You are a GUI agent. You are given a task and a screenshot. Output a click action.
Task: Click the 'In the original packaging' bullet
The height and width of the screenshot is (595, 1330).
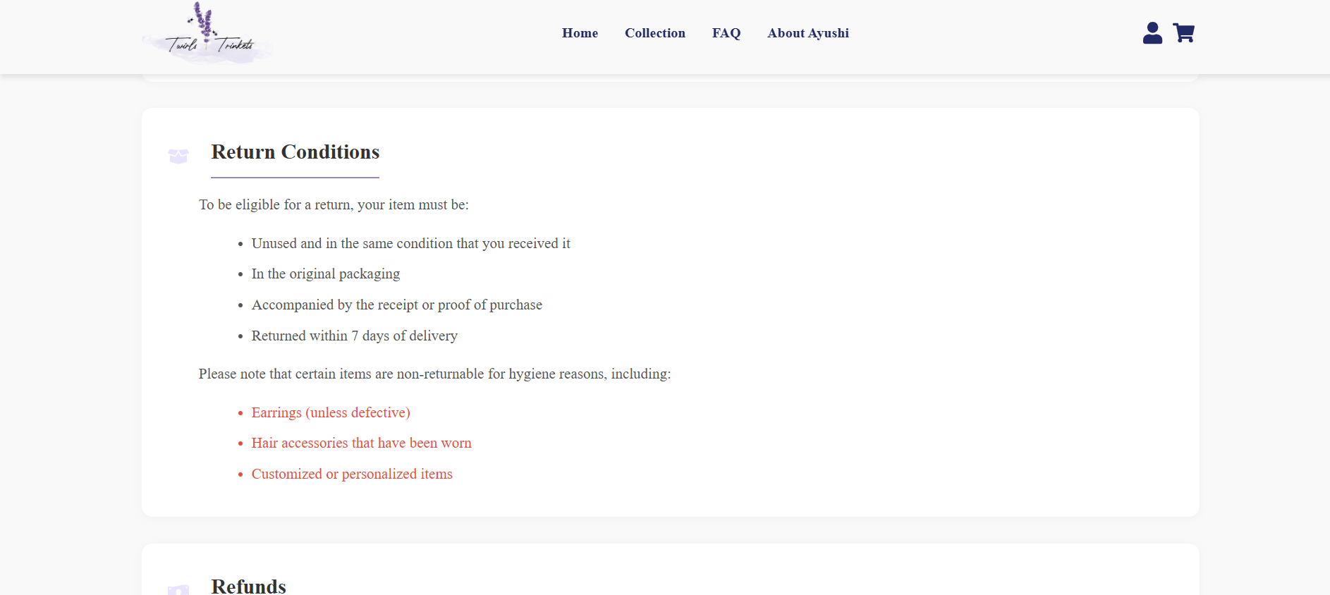325,274
